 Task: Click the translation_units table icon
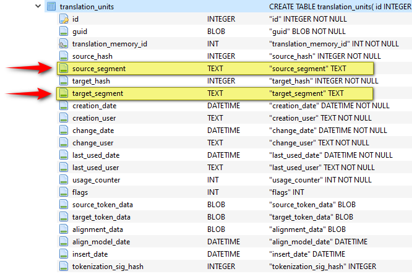click(51, 6)
